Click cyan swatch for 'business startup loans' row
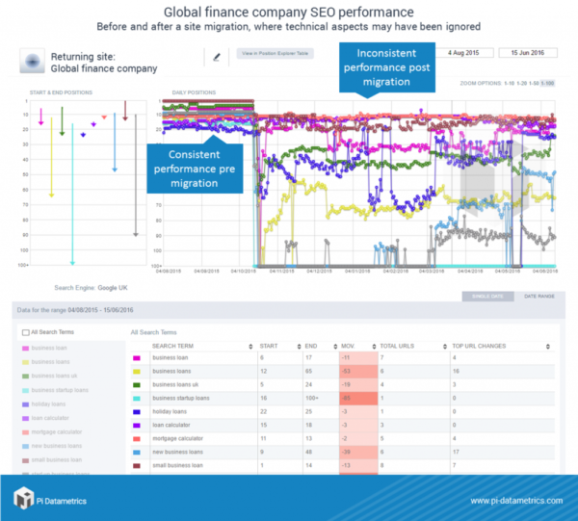Screen dimensions: 578x521 [x=136, y=396]
